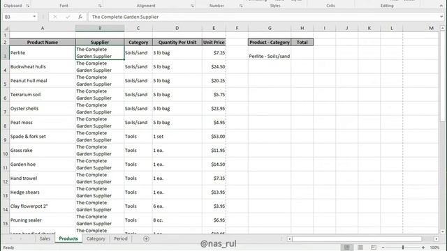Open the Clipboard dialog launcher

[28, 6]
